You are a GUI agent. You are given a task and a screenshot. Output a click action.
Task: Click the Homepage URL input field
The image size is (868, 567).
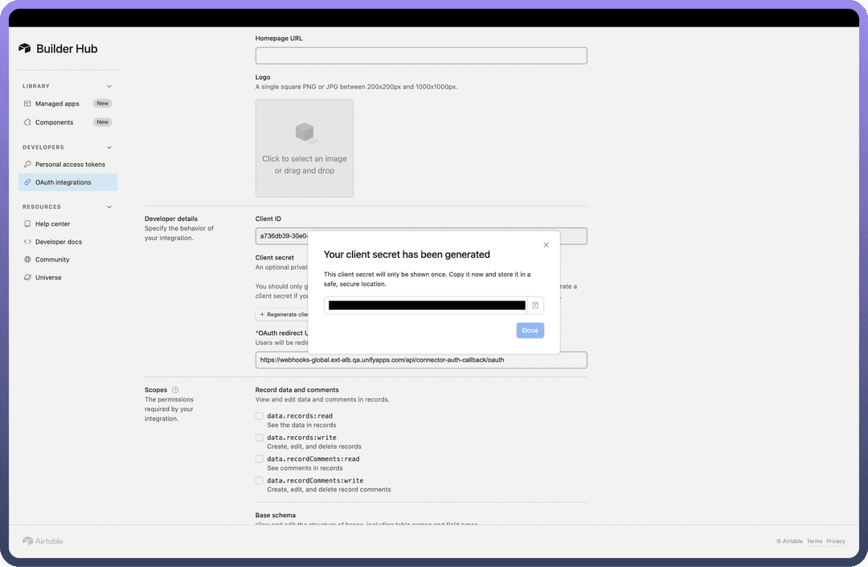coord(421,55)
